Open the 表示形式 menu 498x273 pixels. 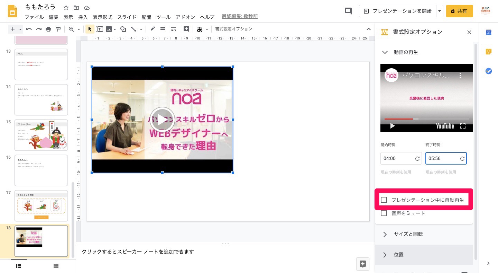[x=103, y=17]
